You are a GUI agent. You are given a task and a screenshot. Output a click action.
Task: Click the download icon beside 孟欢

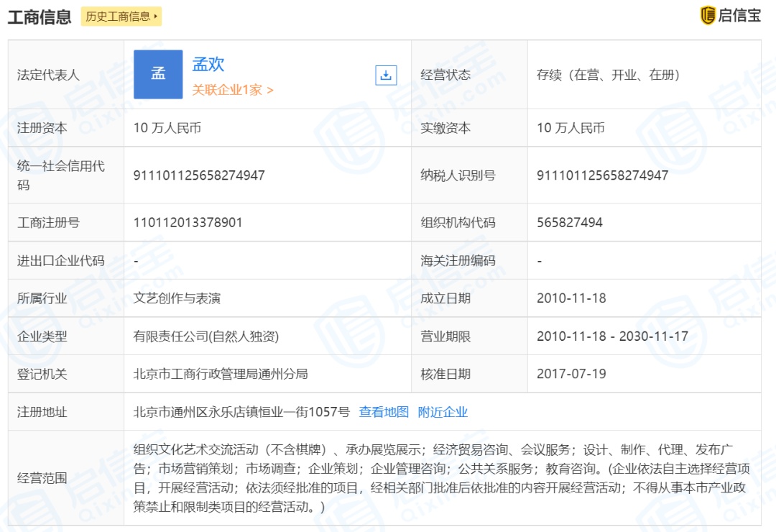(386, 75)
